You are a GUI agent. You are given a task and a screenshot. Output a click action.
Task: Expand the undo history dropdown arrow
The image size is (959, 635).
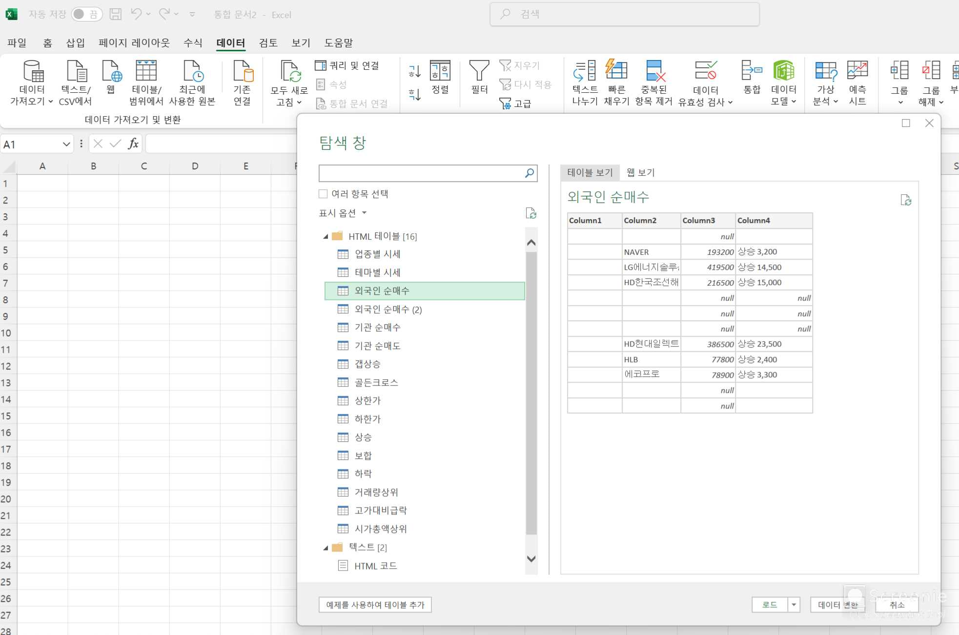(148, 14)
